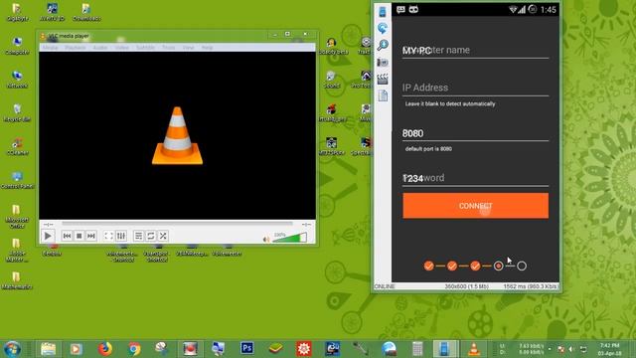Viewport: 636px width, 358px height.
Task: Toggle VLC fullscreen mode
Action: point(108,236)
